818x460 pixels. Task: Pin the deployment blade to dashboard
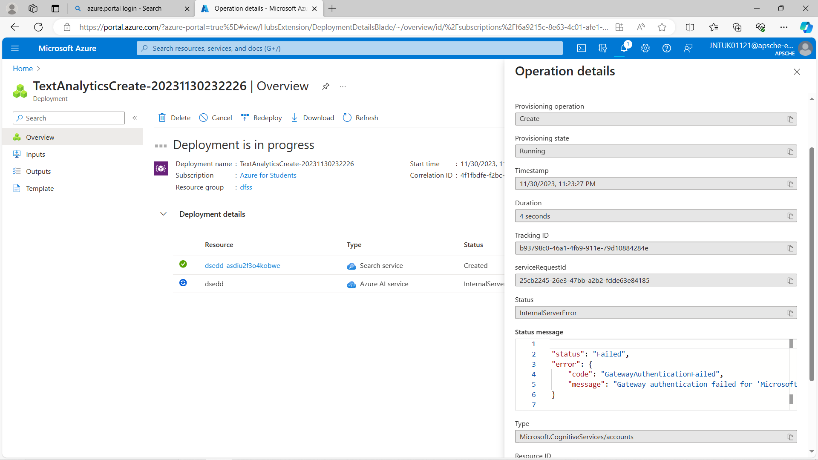point(325,86)
